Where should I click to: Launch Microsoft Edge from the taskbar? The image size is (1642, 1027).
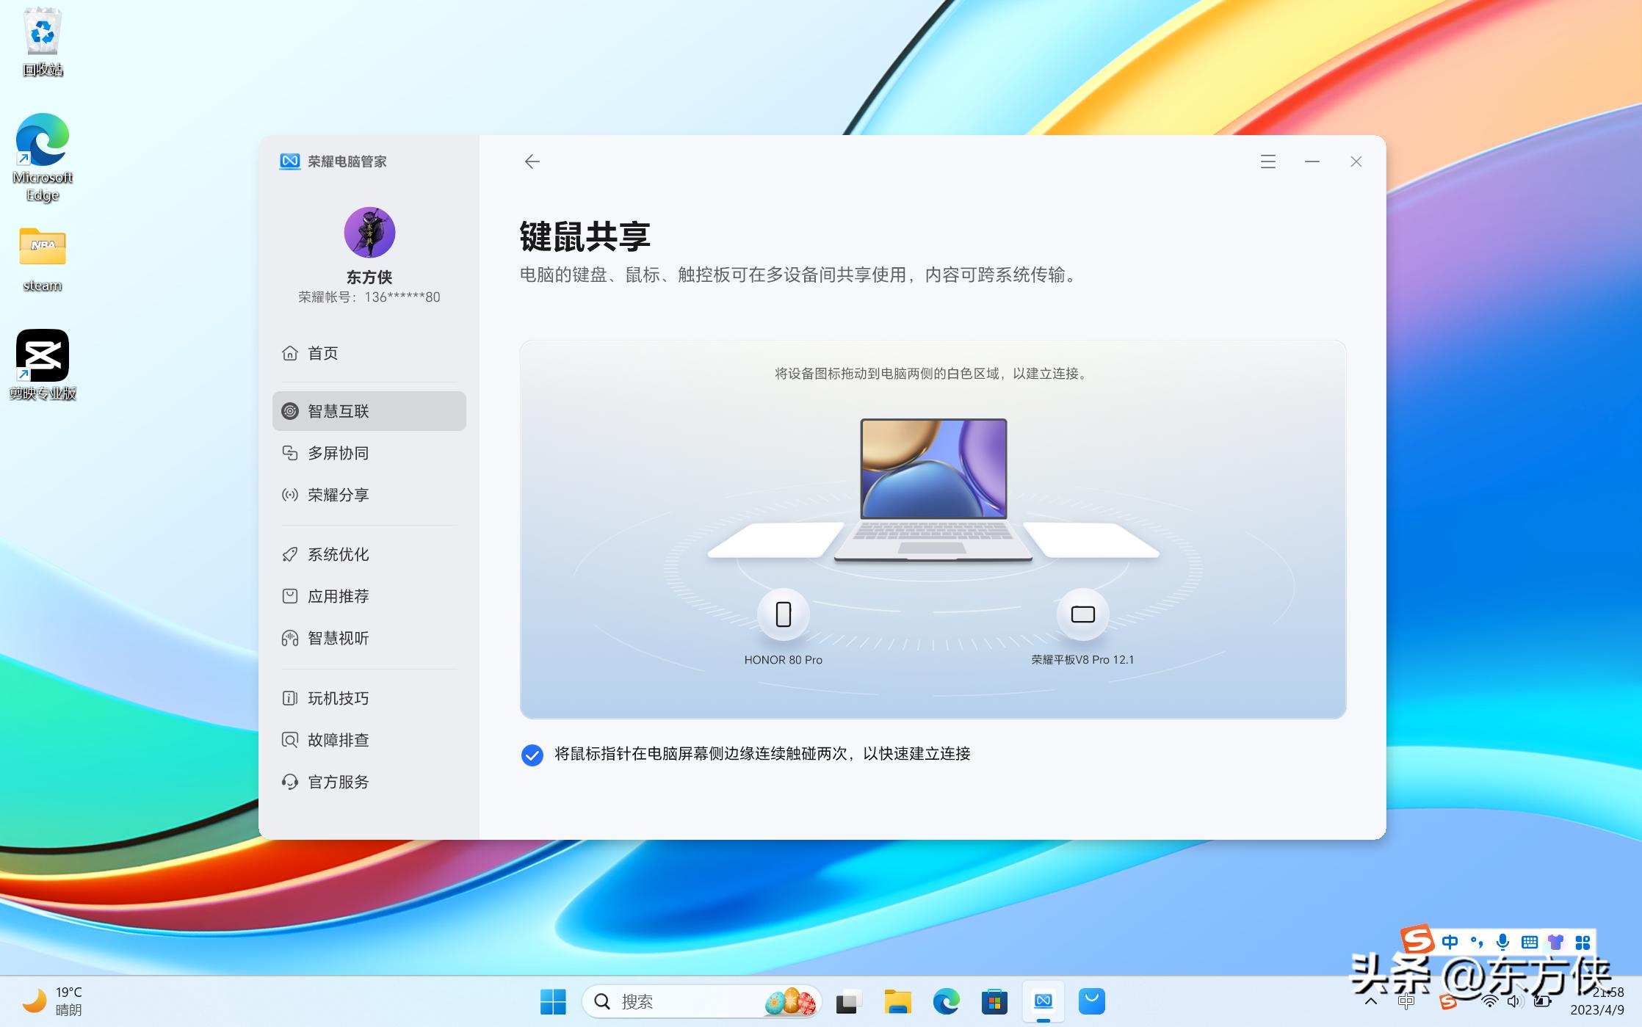946,1001
